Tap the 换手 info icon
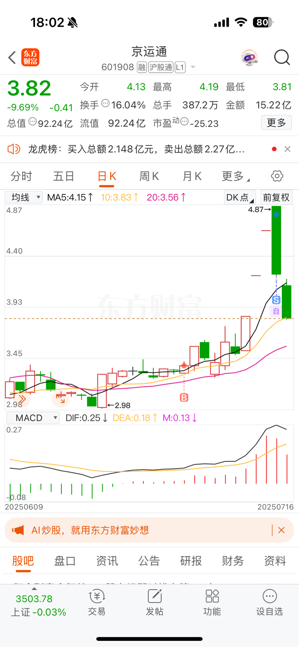The height and width of the screenshot is (647, 299). [x=105, y=103]
